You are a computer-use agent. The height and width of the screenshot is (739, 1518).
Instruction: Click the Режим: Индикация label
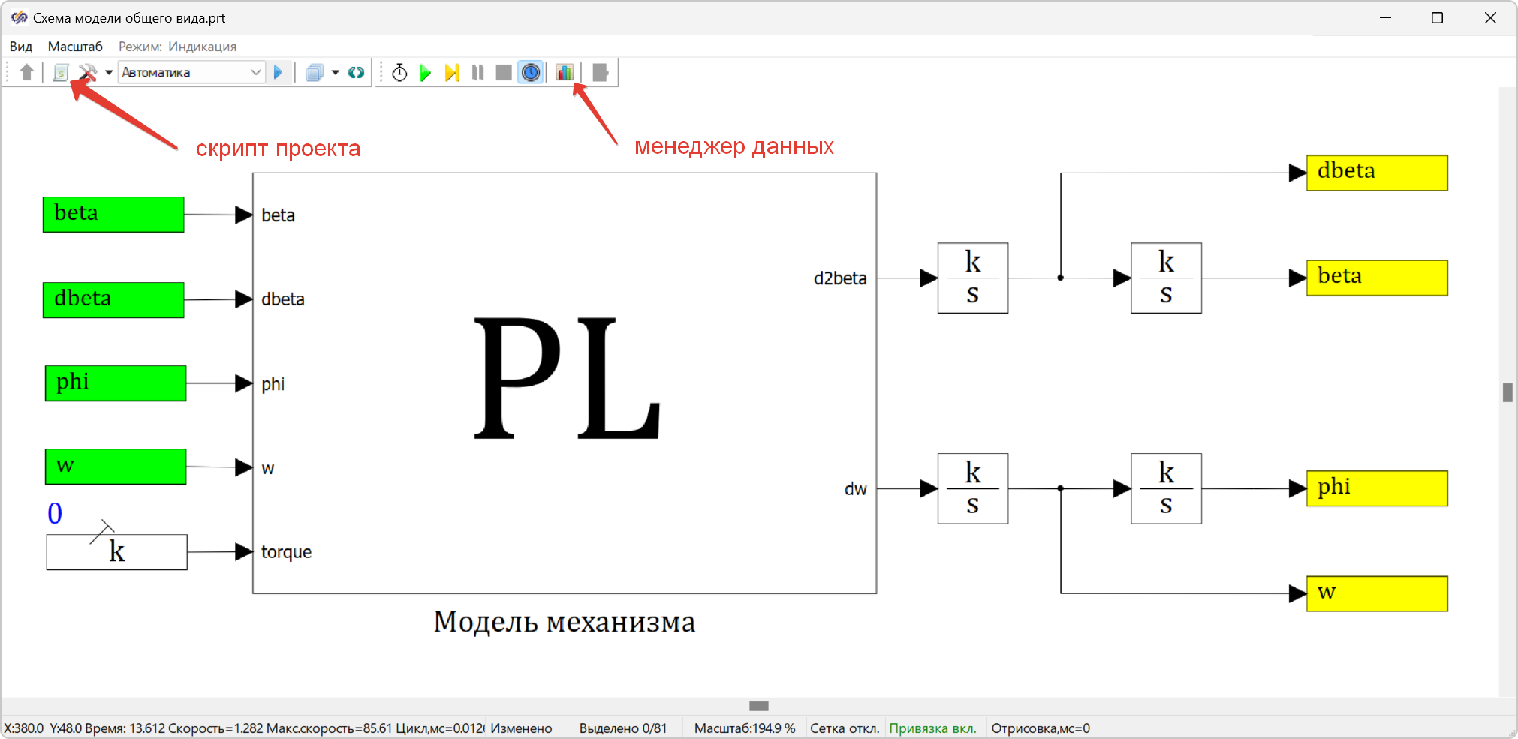[x=178, y=47]
